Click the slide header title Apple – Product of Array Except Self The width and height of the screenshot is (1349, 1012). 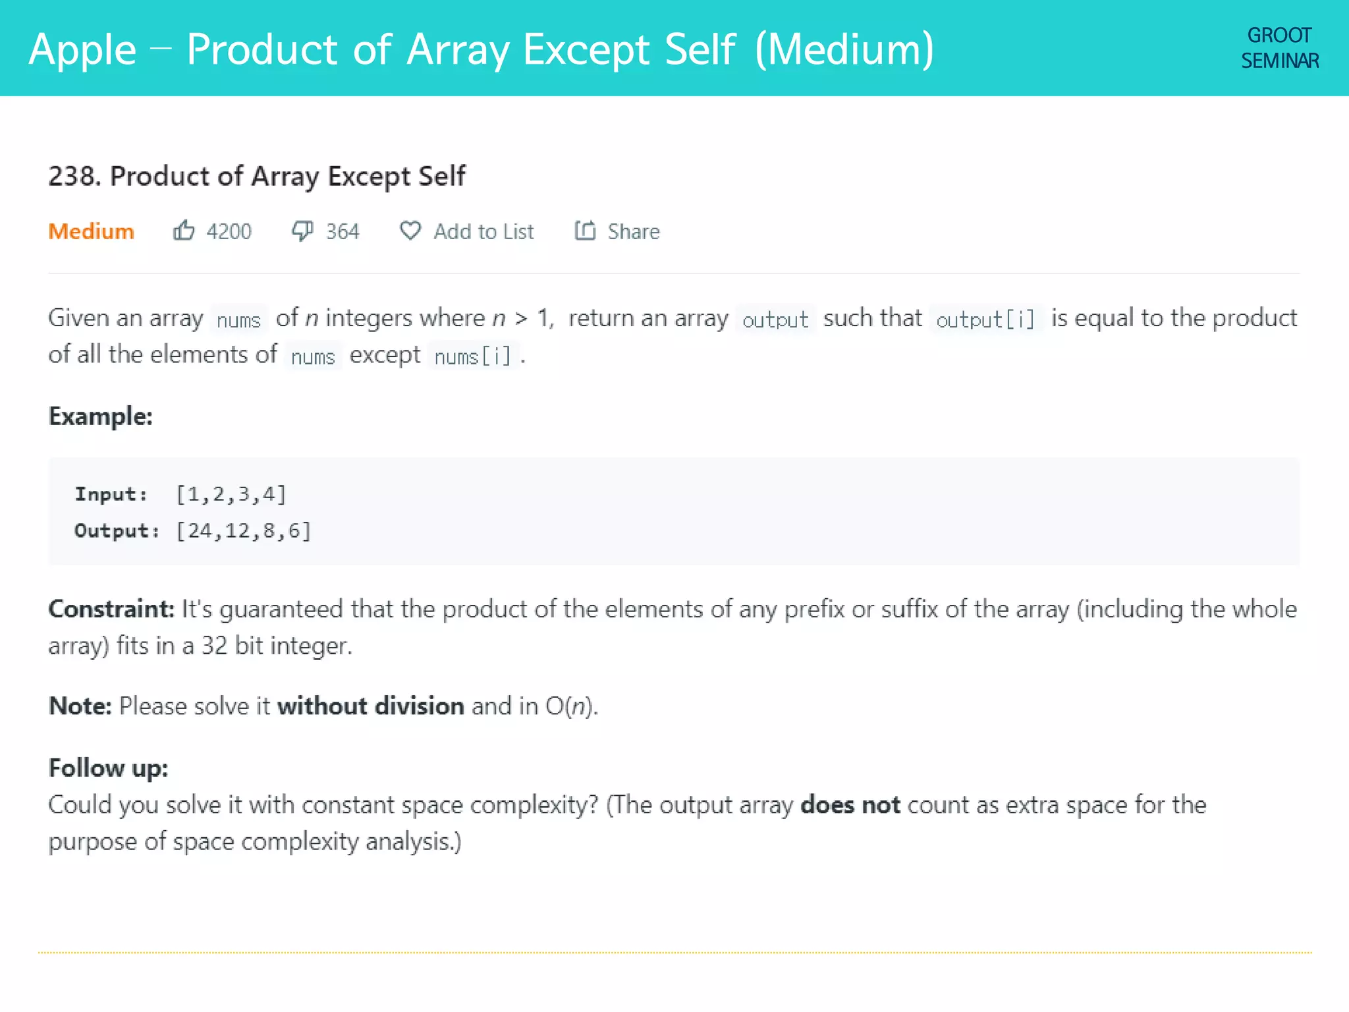481,49
